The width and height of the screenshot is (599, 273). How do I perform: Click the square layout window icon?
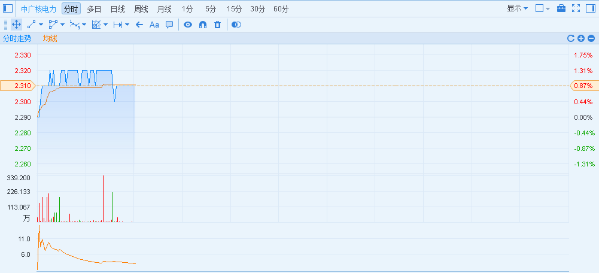[539, 8]
